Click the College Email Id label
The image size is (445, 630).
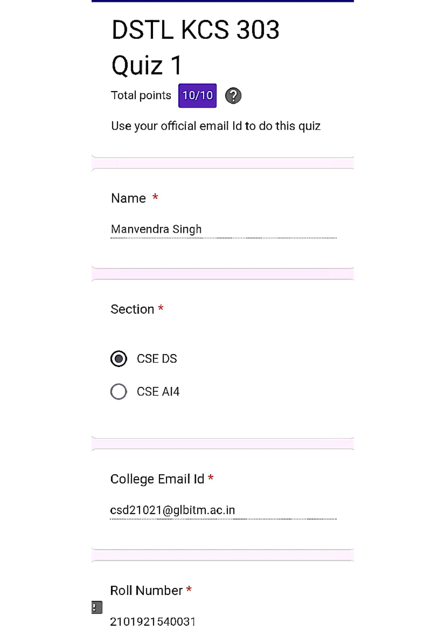point(157,479)
